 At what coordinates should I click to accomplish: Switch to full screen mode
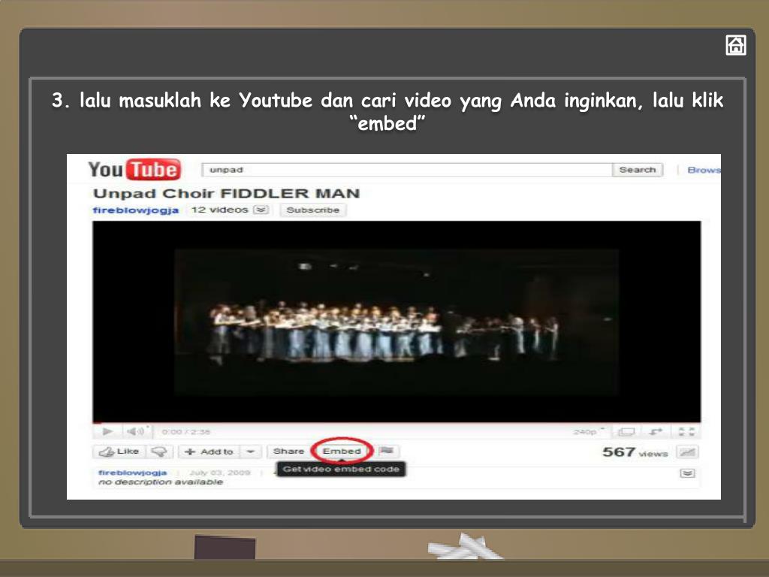[686, 432]
